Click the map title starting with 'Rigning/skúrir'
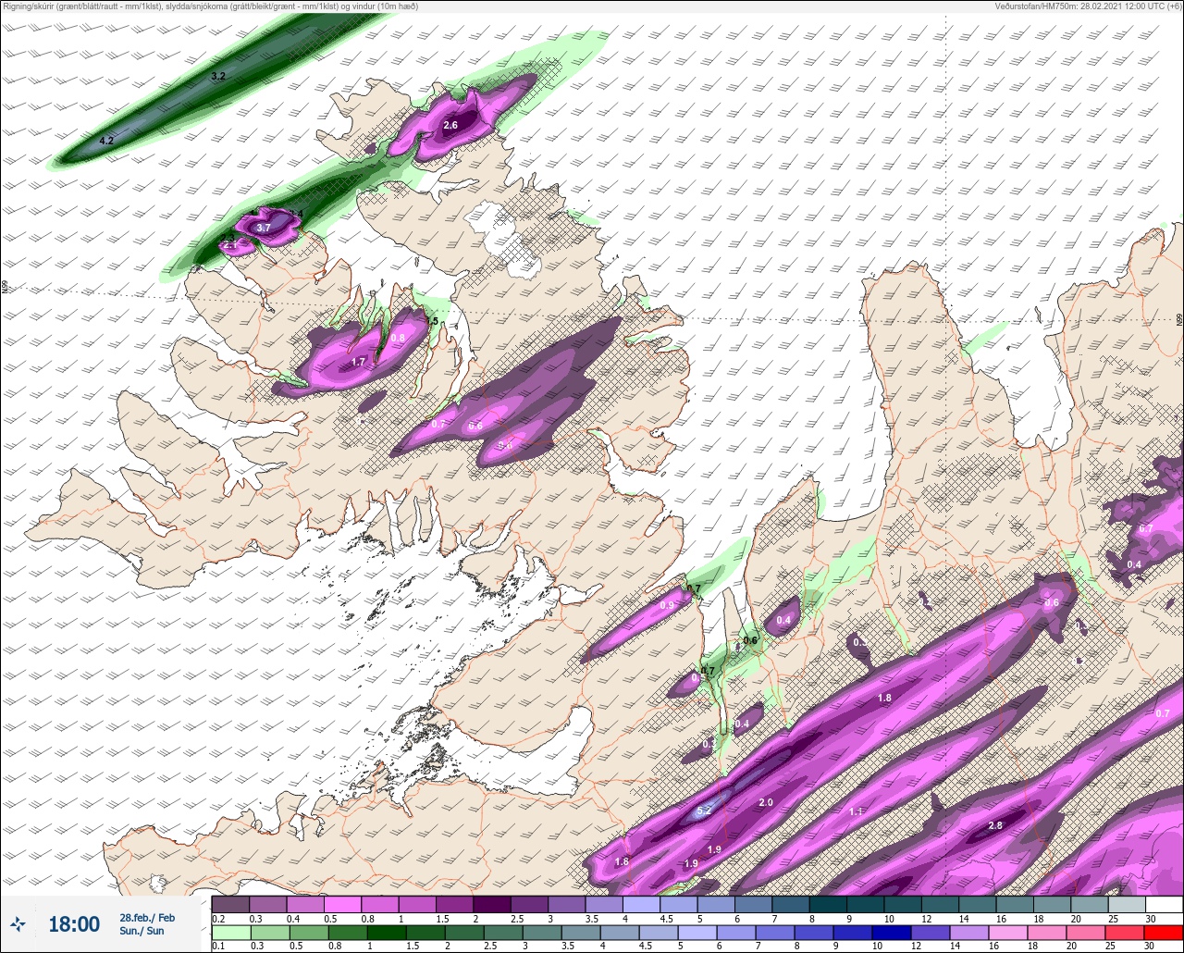 (x=211, y=6)
